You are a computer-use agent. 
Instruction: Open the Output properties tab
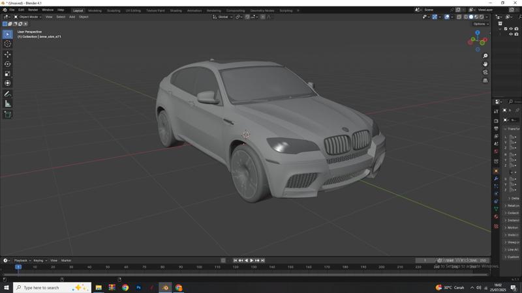pos(496,128)
